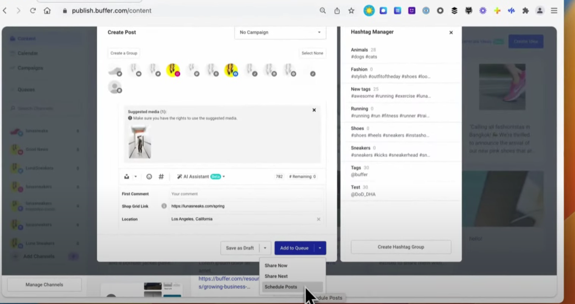575x304 pixels.
Task: Insert the Tags group with @buffer
Action: tap(401, 171)
